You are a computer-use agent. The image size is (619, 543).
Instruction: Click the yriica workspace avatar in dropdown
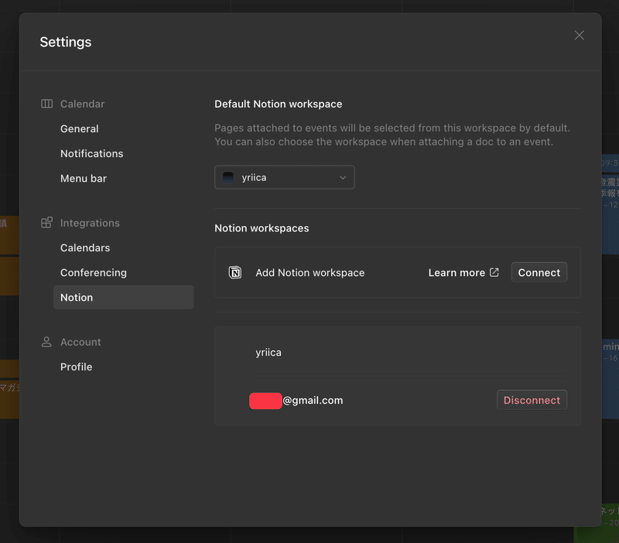(x=228, y=178)
